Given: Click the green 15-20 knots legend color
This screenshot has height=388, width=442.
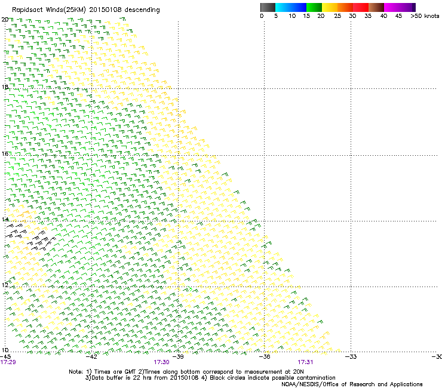Looking at the screenshot, I should 314,7.
